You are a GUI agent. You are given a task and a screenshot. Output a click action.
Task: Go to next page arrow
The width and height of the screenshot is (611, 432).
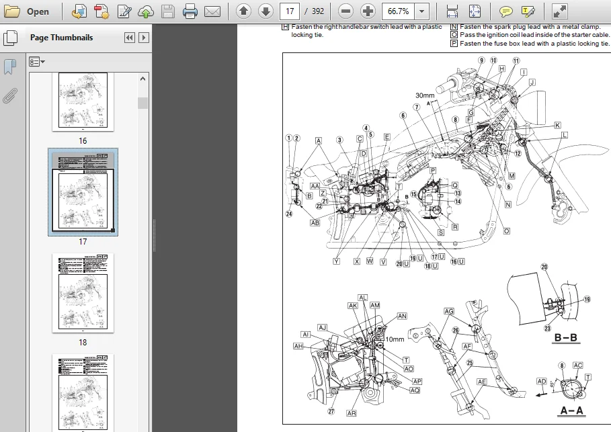[x=266, y=11]
